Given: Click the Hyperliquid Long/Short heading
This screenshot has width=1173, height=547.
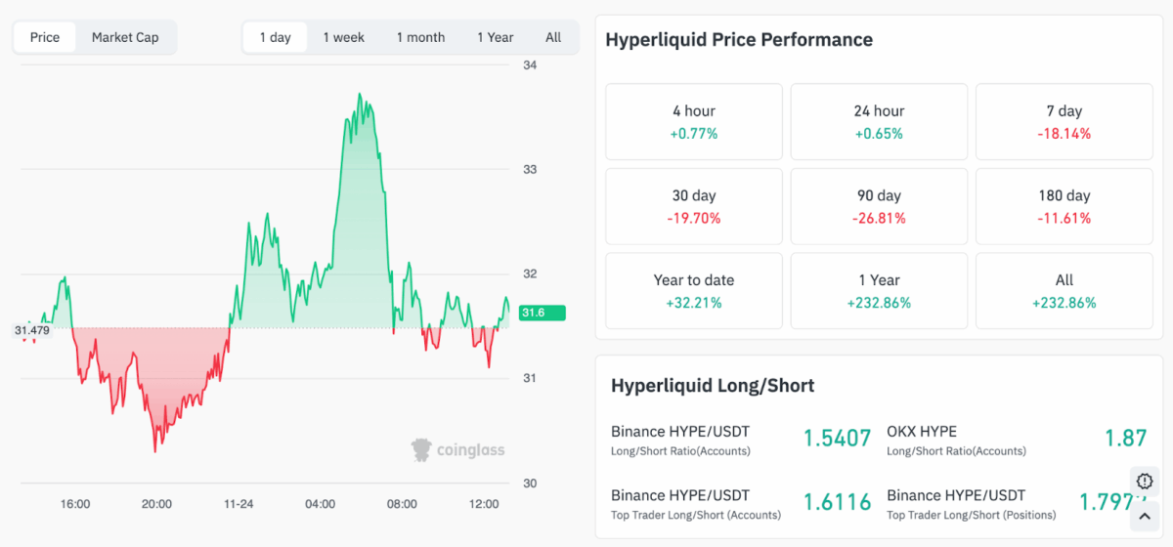Looking at the screenshot, I should pyautogui.click(x=713, y=385).
